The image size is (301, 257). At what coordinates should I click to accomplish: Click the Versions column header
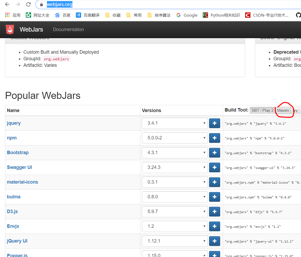[151, 110]
